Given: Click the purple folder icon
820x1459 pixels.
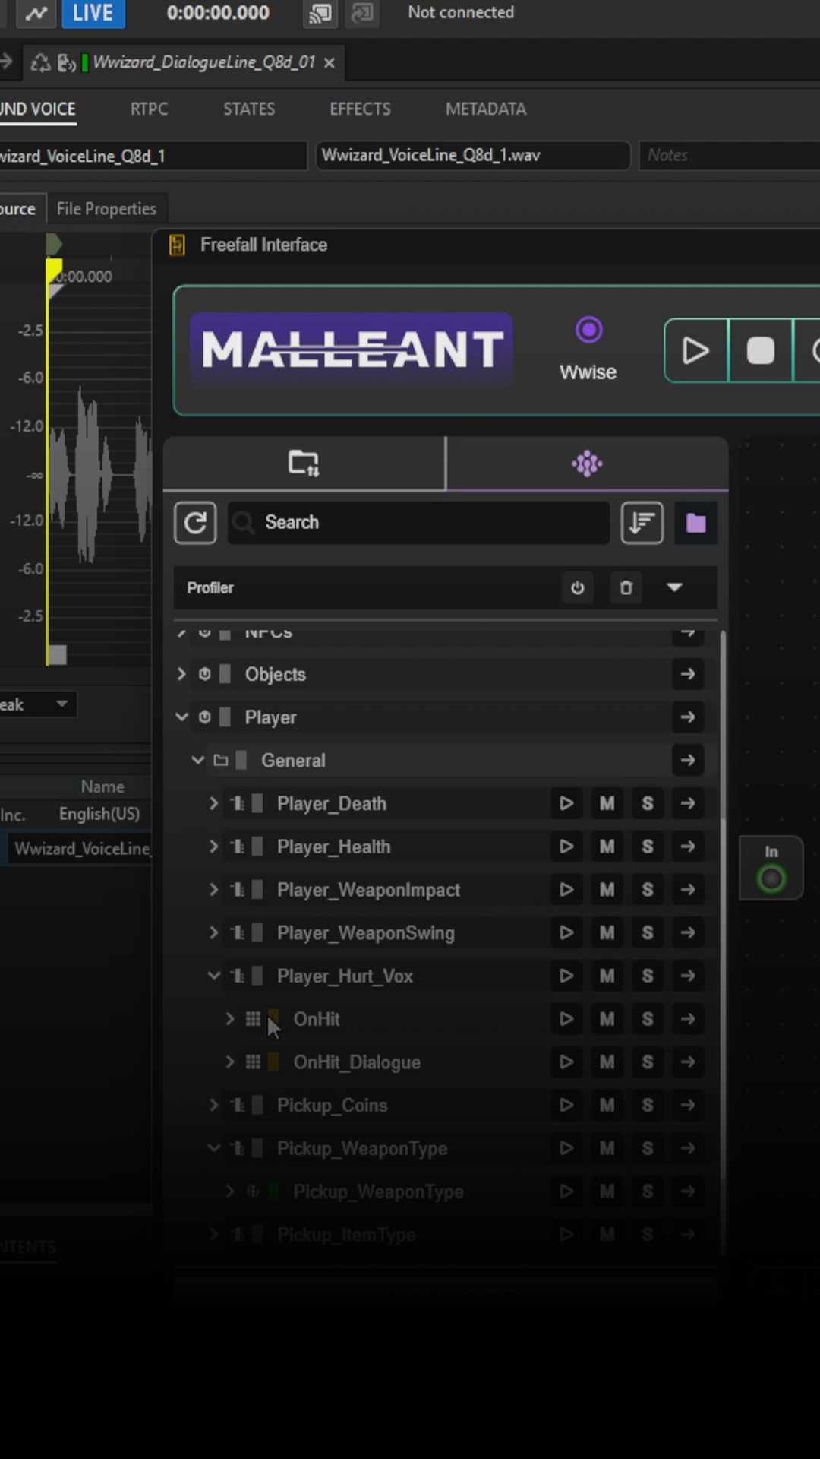Looking at the screenshot, I should tap(695, 523).
